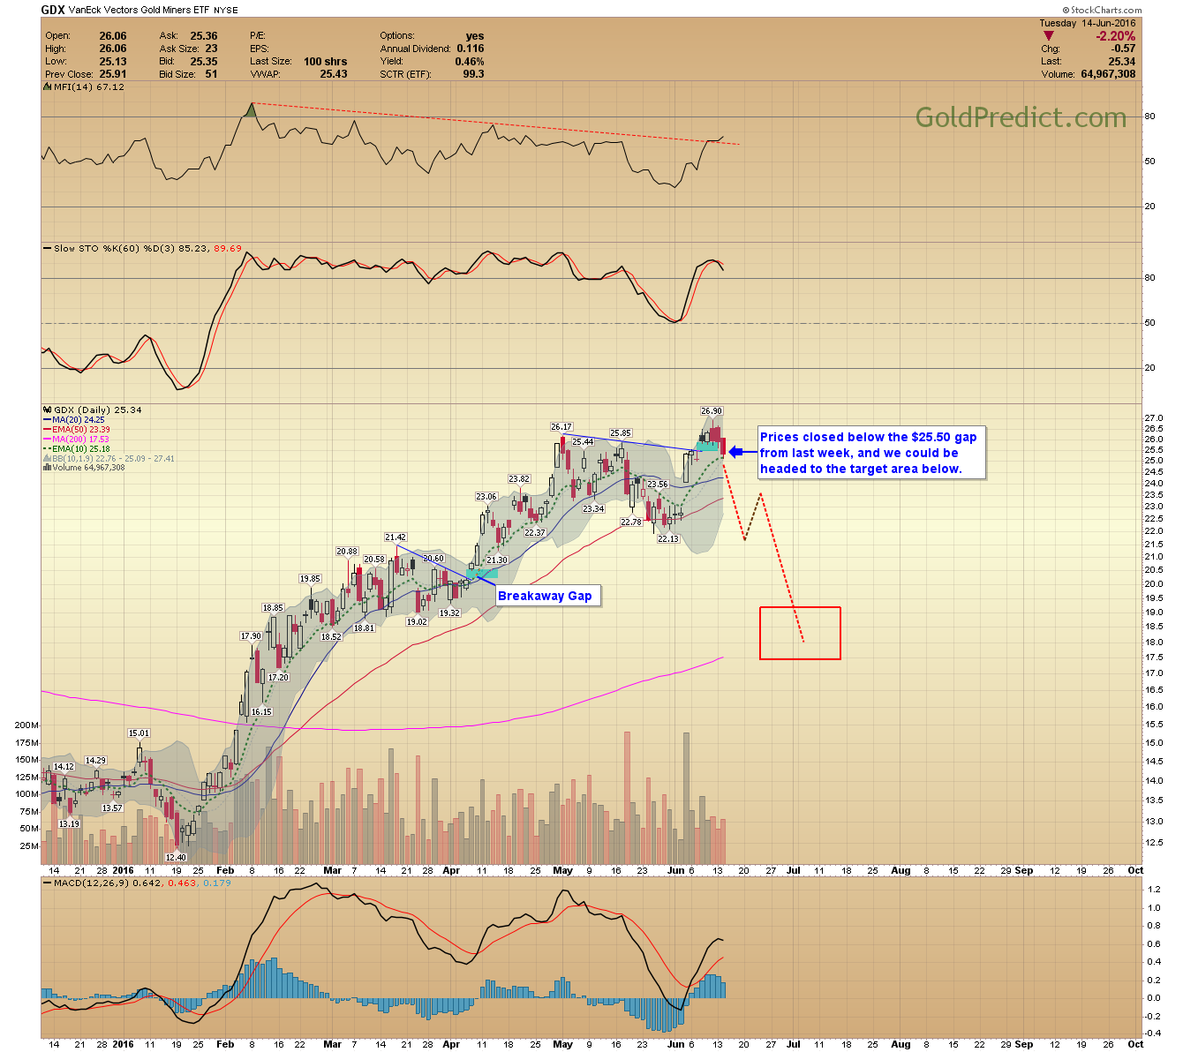Viewport: 1183px width, 1052px height.
Task: Select the 12.5 price axis label
Action: pyautogui.click(x=1153, y=842)
